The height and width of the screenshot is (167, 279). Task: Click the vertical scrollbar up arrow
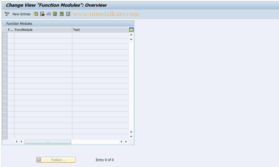tap(131, 34)
